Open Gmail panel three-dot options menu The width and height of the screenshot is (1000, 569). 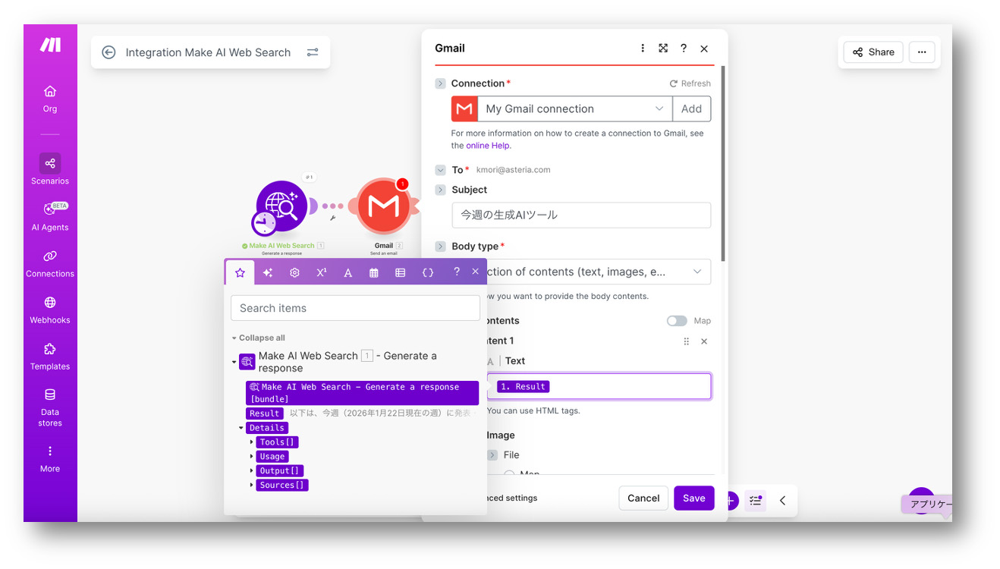point(643,49)
